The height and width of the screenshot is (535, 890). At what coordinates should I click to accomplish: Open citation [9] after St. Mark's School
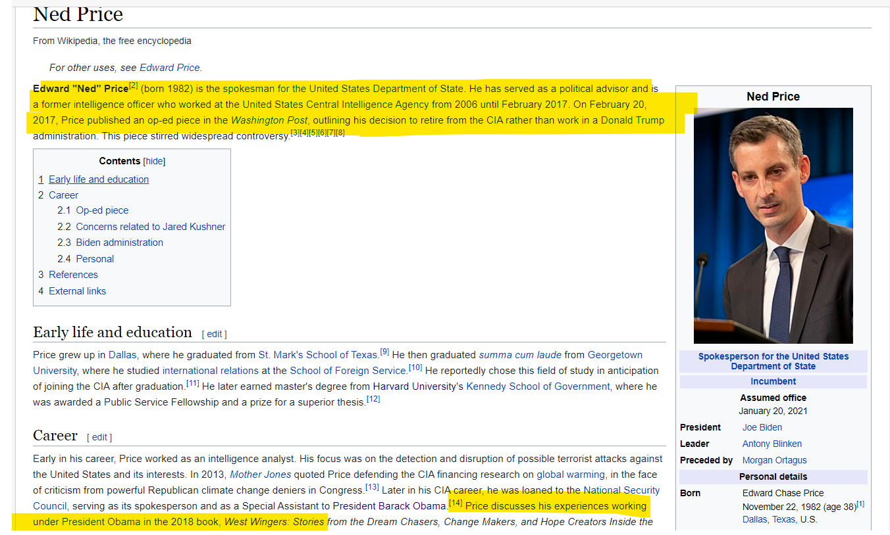[x=384, y=352]
